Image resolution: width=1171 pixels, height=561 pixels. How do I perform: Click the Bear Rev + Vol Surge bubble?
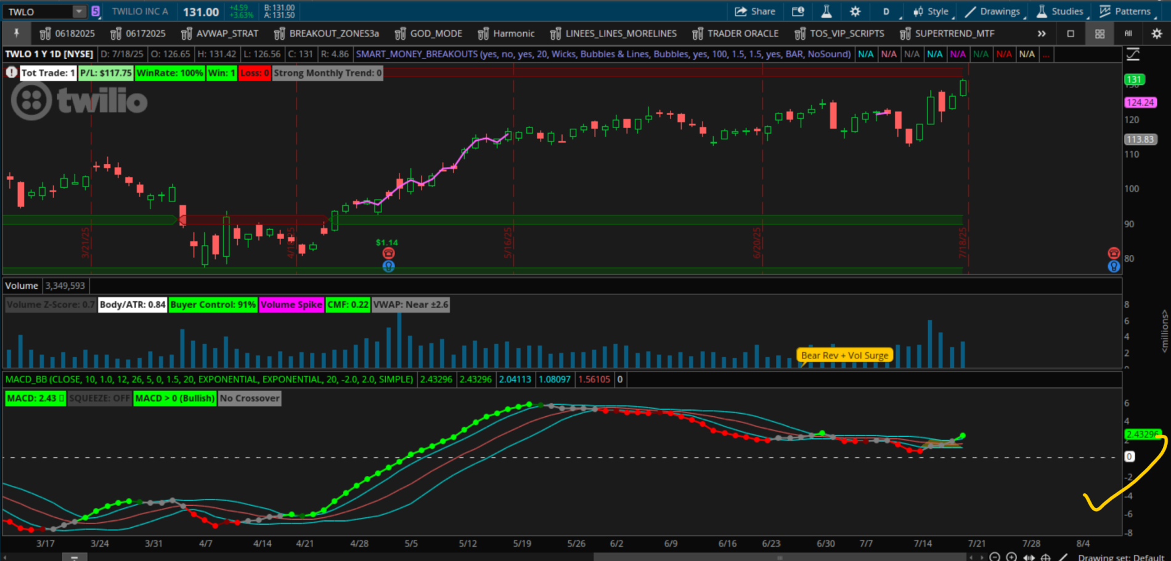[x=844, y=355]
